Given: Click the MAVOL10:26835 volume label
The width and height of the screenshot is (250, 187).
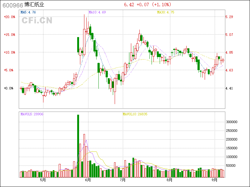Looking at the screenshot, I should (x=135, y=114).
